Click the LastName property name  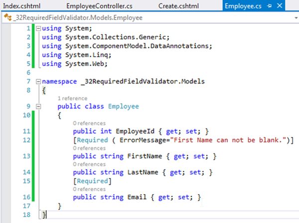pos(143,172)
